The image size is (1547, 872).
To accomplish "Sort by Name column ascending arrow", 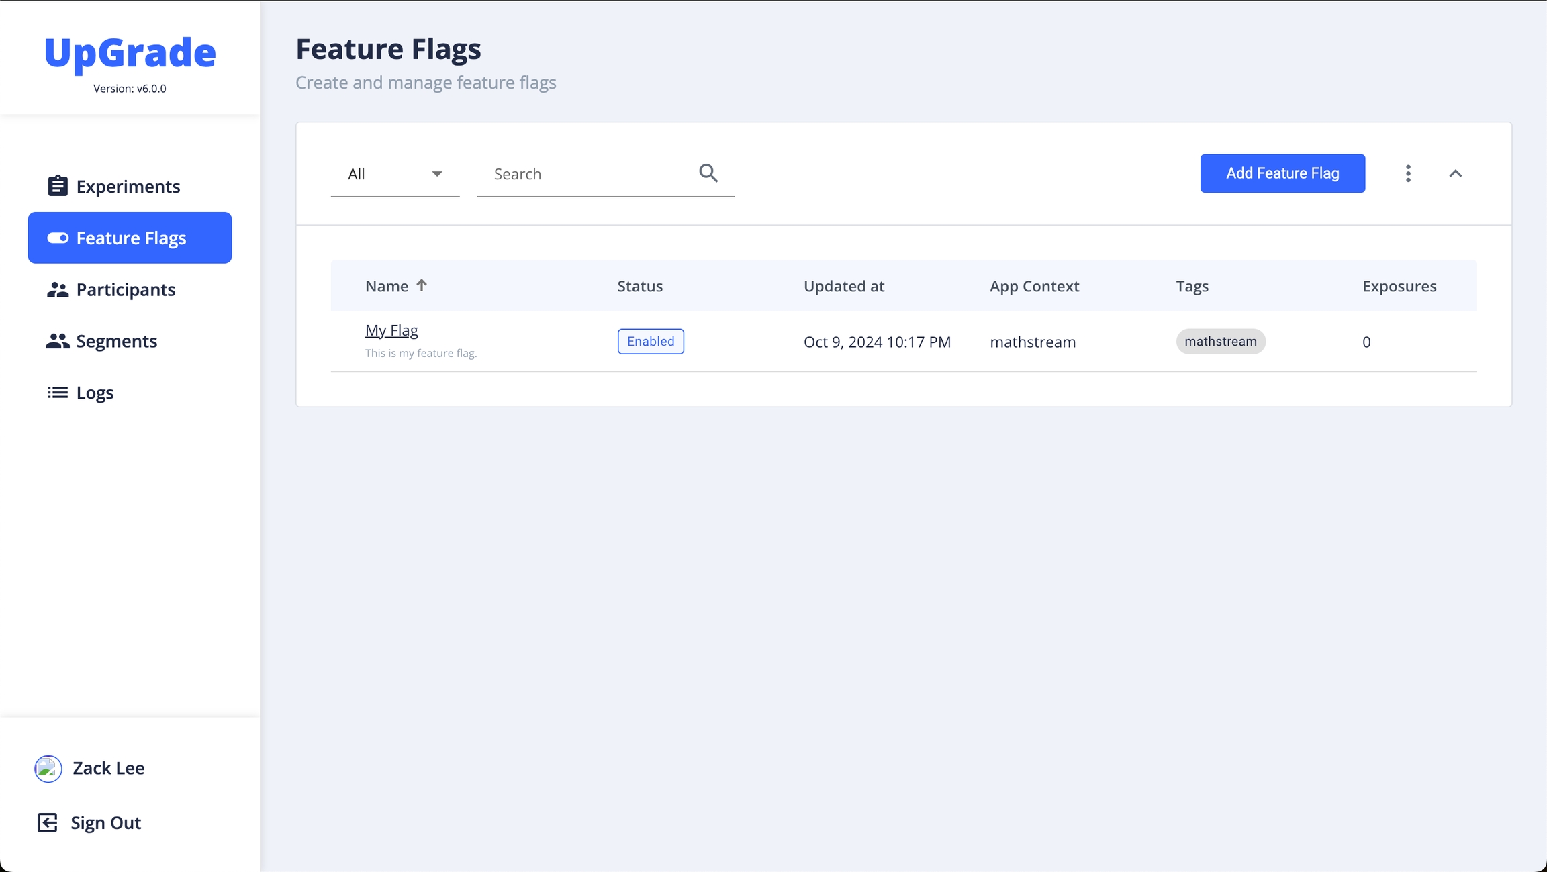I will [x=422, y=285].
